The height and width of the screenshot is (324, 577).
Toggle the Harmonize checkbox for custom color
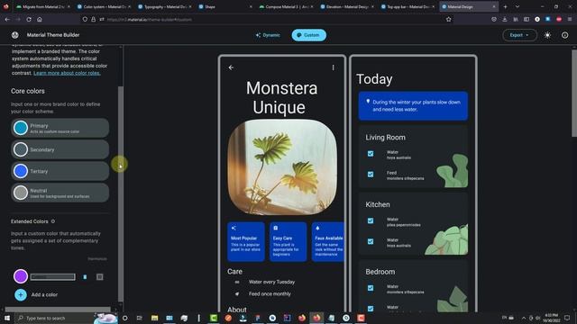[x=100, y=277]
